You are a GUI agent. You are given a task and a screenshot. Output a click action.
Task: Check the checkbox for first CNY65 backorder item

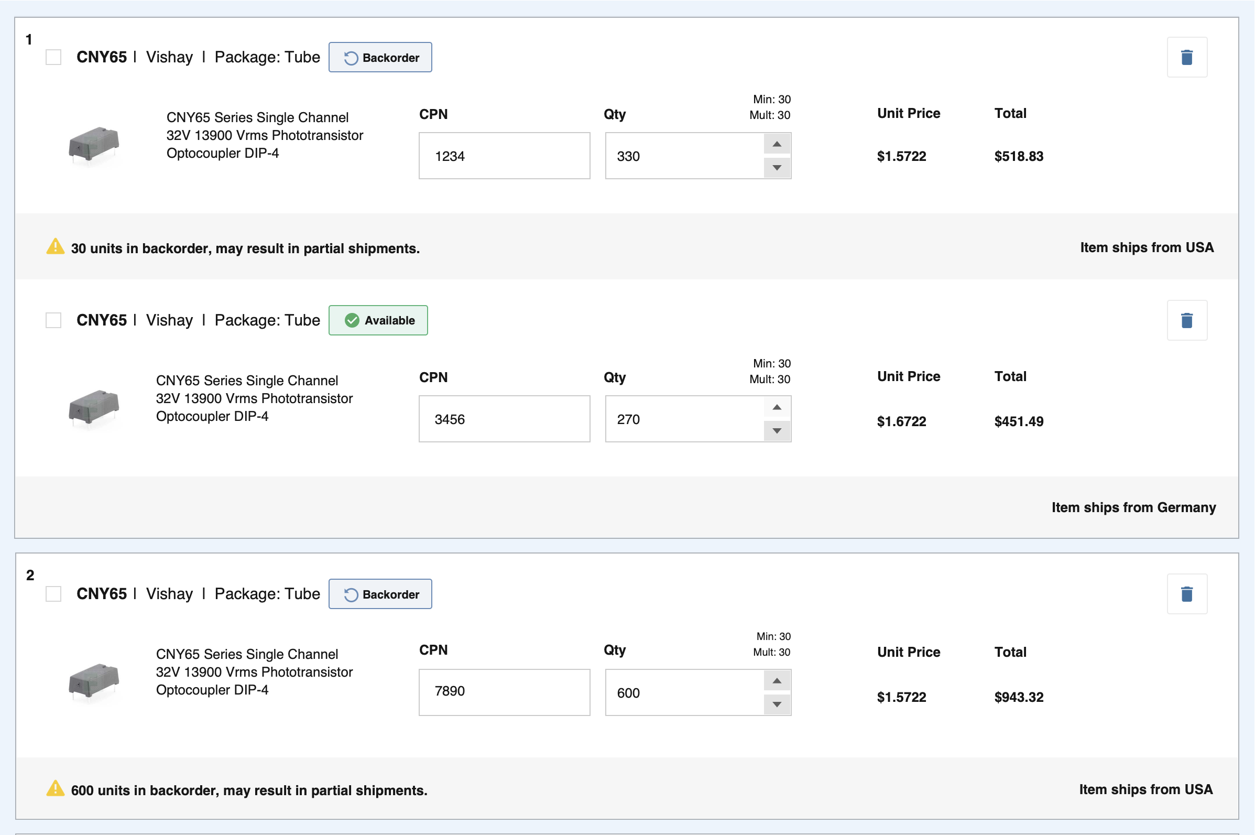point(53,57)
